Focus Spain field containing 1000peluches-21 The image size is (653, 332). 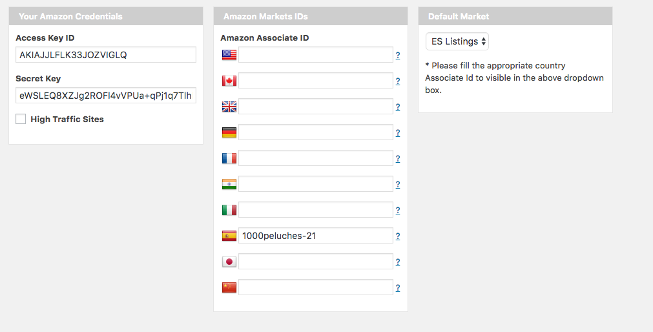[x=316, y=235]
